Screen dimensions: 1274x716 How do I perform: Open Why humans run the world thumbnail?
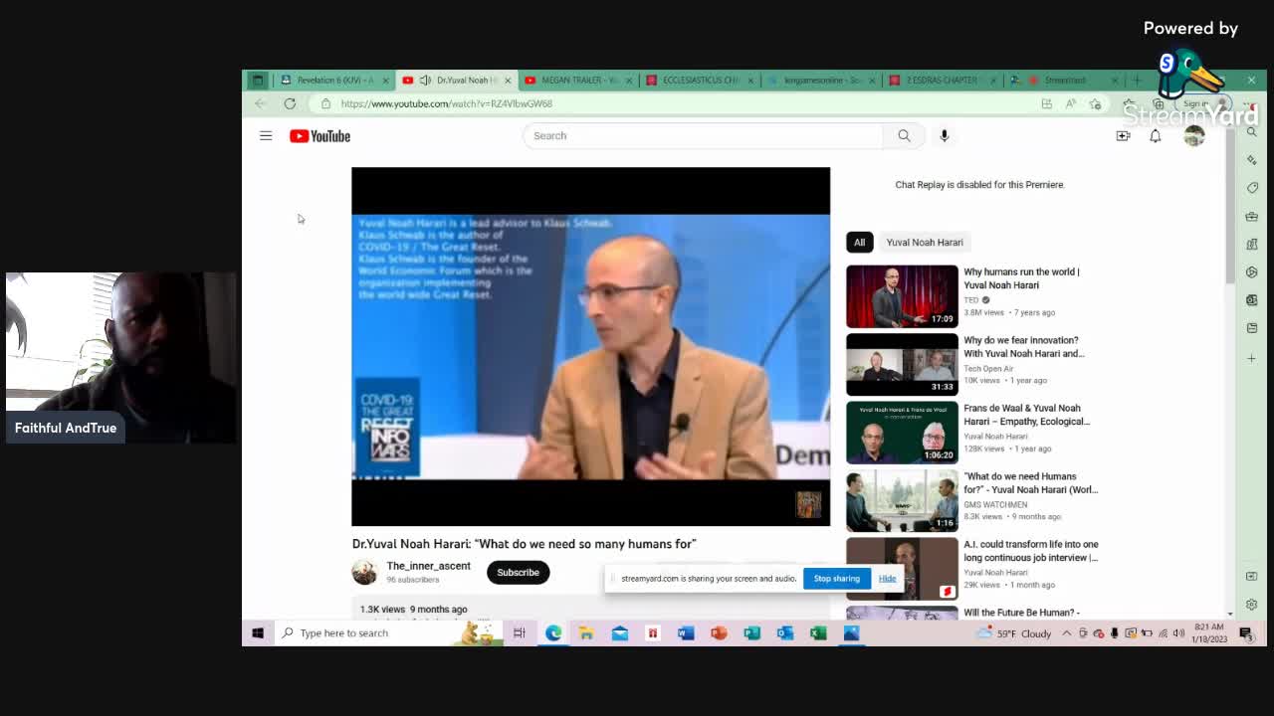[x=902, y=296]
